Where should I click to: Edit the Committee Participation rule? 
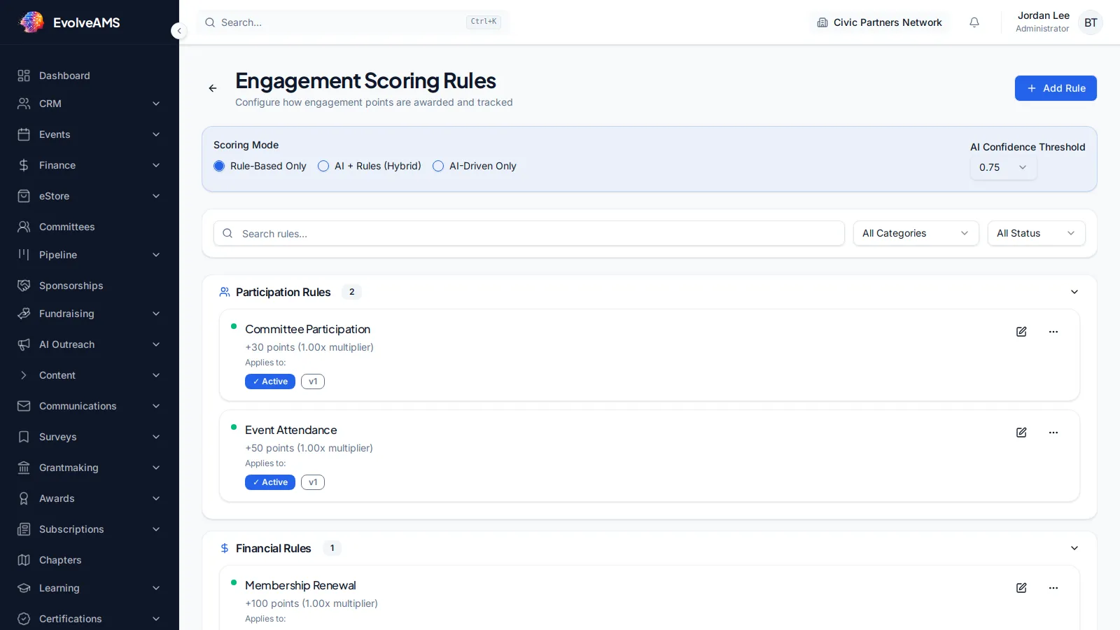1021,332
